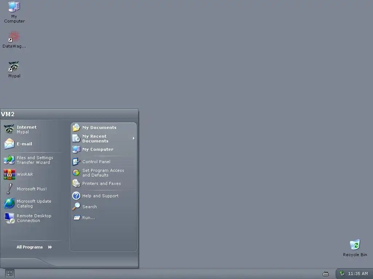The image size is (373, 279).
Task: Choose the Run... menu entry label
Action: tap(88, 218)
